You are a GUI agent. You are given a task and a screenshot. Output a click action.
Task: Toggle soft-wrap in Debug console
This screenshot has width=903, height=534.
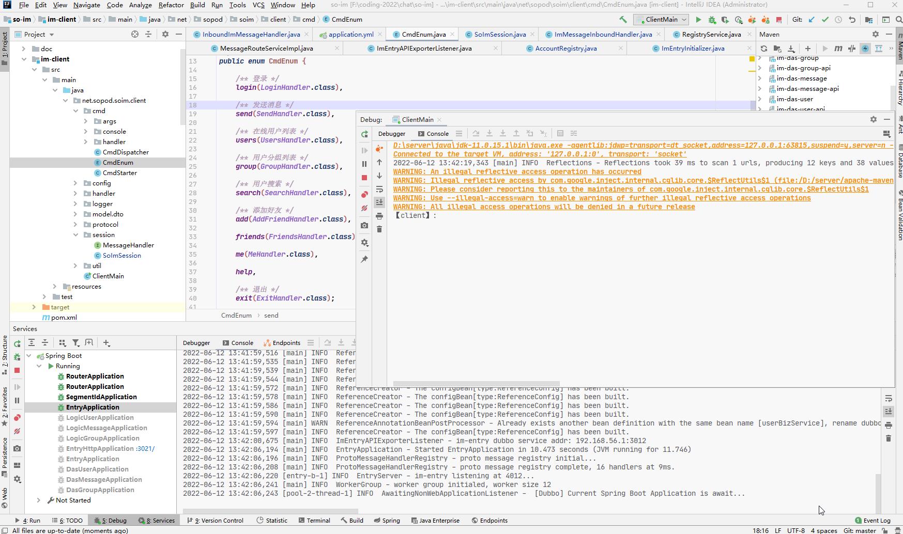coord(379,189)
